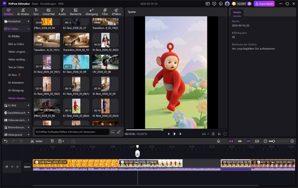Click the timeline zoom slider handle
The image size is (298, 188).
tap(273, 141)
